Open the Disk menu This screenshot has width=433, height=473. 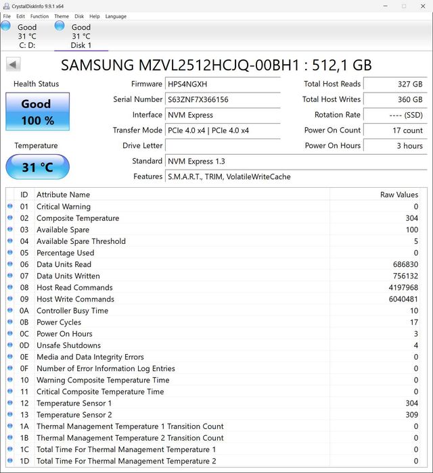[79, 16]
